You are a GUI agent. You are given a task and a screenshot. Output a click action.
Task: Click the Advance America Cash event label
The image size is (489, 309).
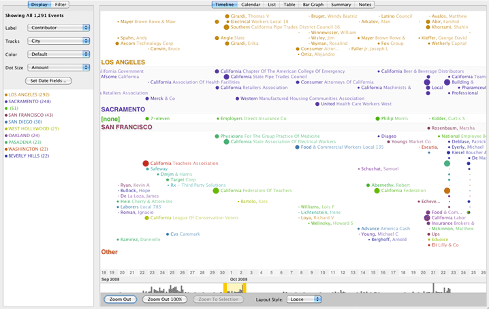pyautogui.click(x=385, y=228)
